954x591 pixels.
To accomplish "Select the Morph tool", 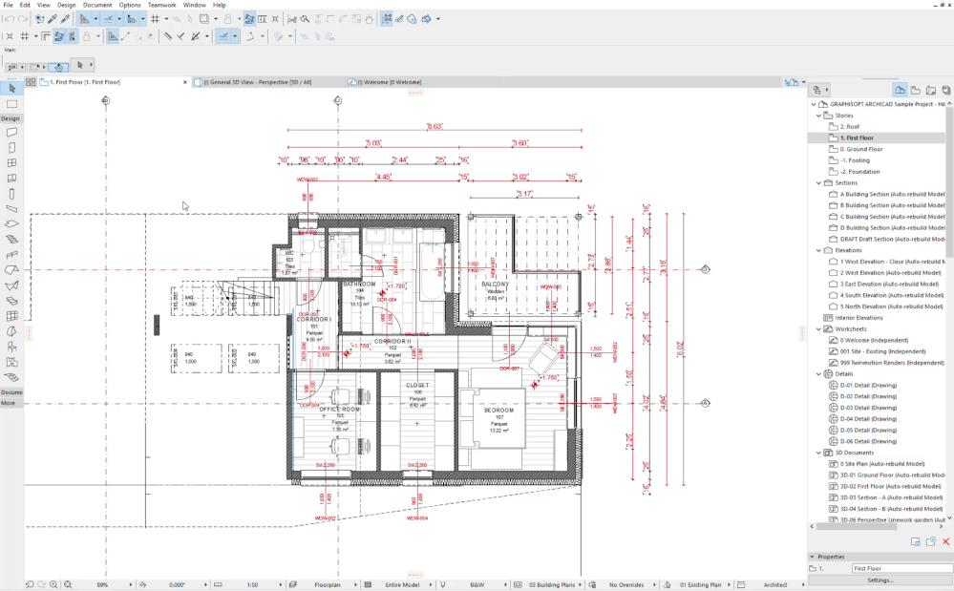I will (x=11, y=331).
